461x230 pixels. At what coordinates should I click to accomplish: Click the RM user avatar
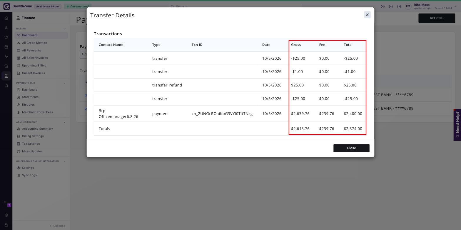pos(408,6)
